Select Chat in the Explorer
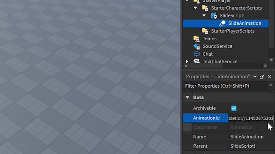 [x=208, y=54]
